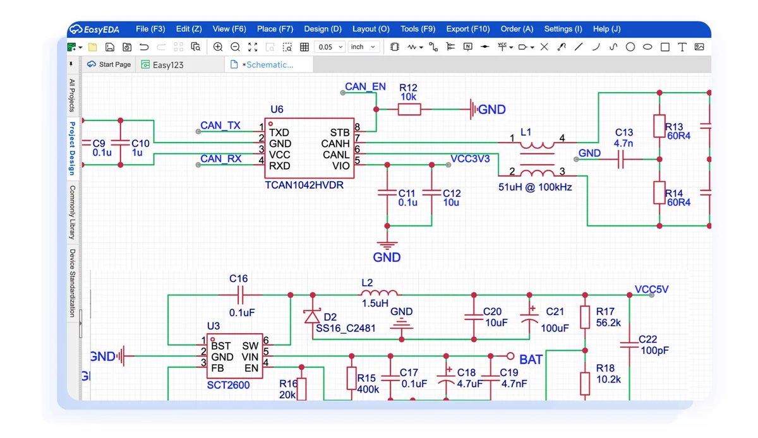Open the Edit menu
The height and width of the screenshot is (438, 758).
click(189, 29)
